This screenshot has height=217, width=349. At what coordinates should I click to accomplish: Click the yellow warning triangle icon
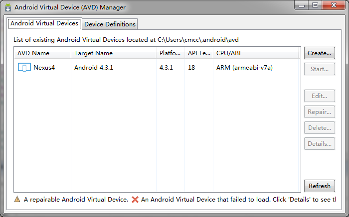coord(17,200)
